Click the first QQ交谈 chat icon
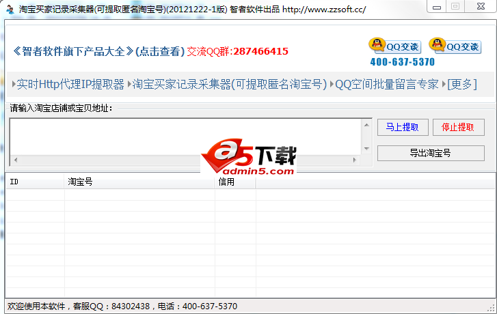The image size is (497, 314). [395, 46]
